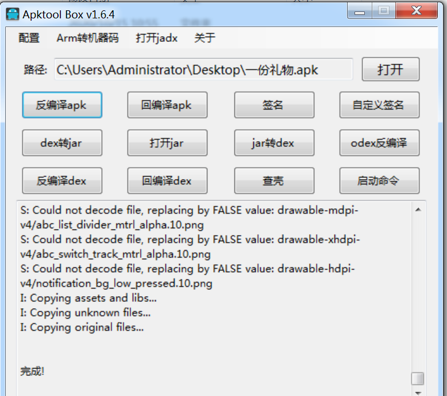
Task: Click the 回编译apk button
Action: tap(167, 105)
